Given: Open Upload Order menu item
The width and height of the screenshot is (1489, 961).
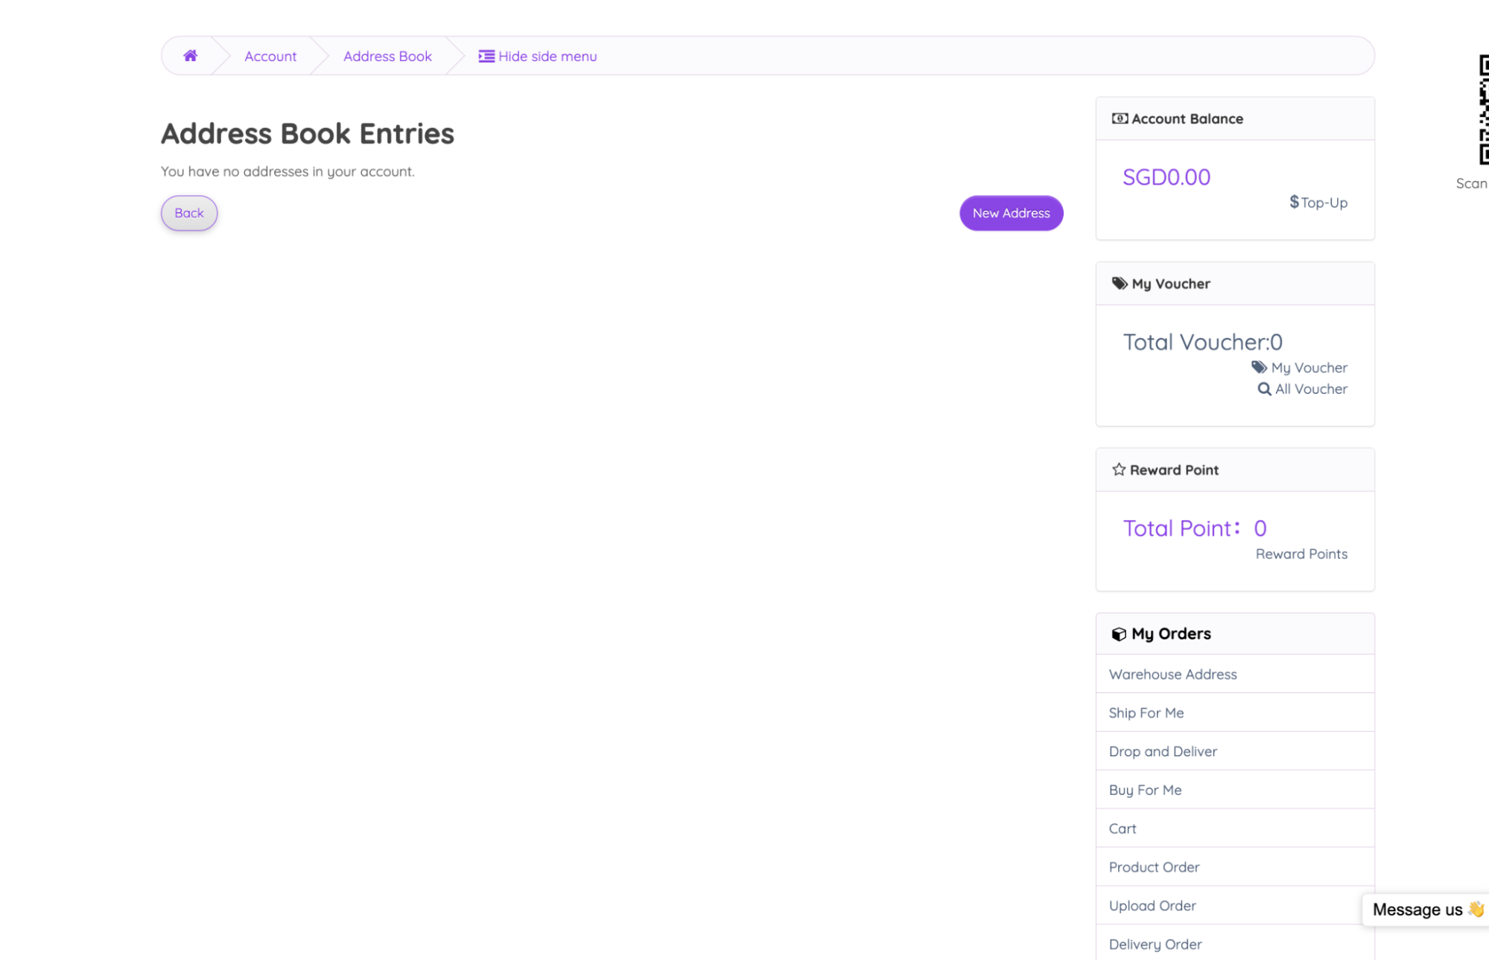Looking at the screenshot, I should (x=1152, y=907).
